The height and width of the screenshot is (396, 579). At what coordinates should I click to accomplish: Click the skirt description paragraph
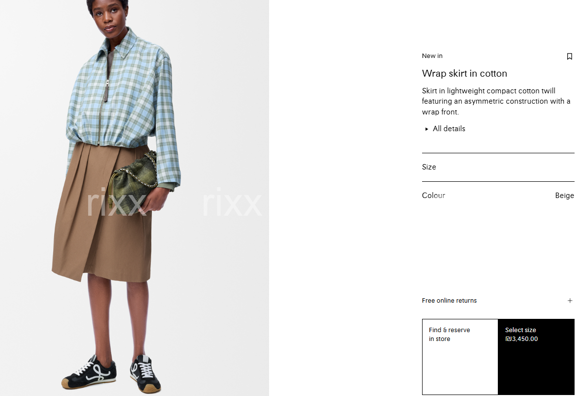click(x=496, y=101)
